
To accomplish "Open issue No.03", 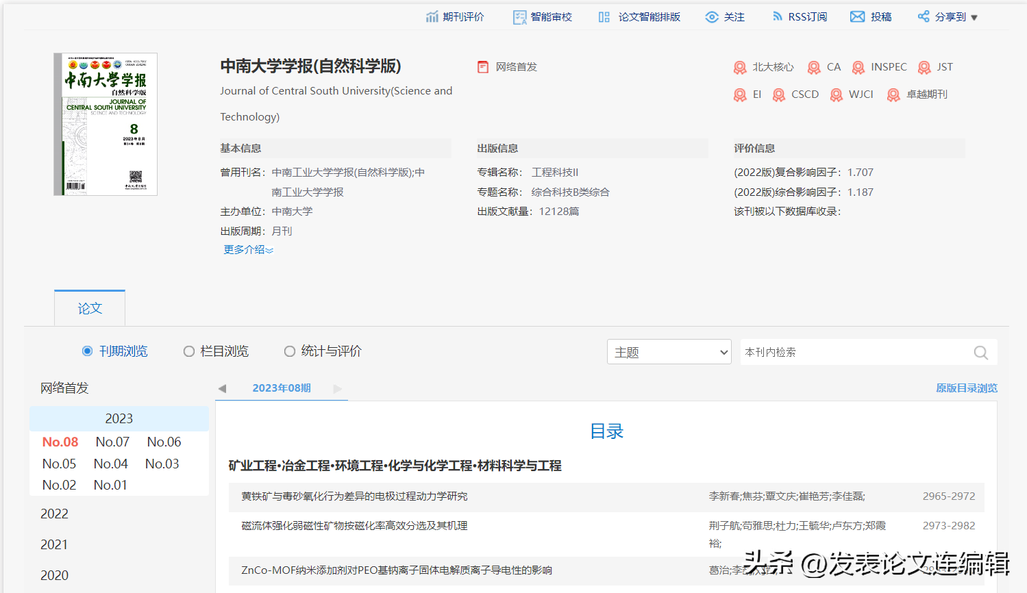I will [162, 464].
